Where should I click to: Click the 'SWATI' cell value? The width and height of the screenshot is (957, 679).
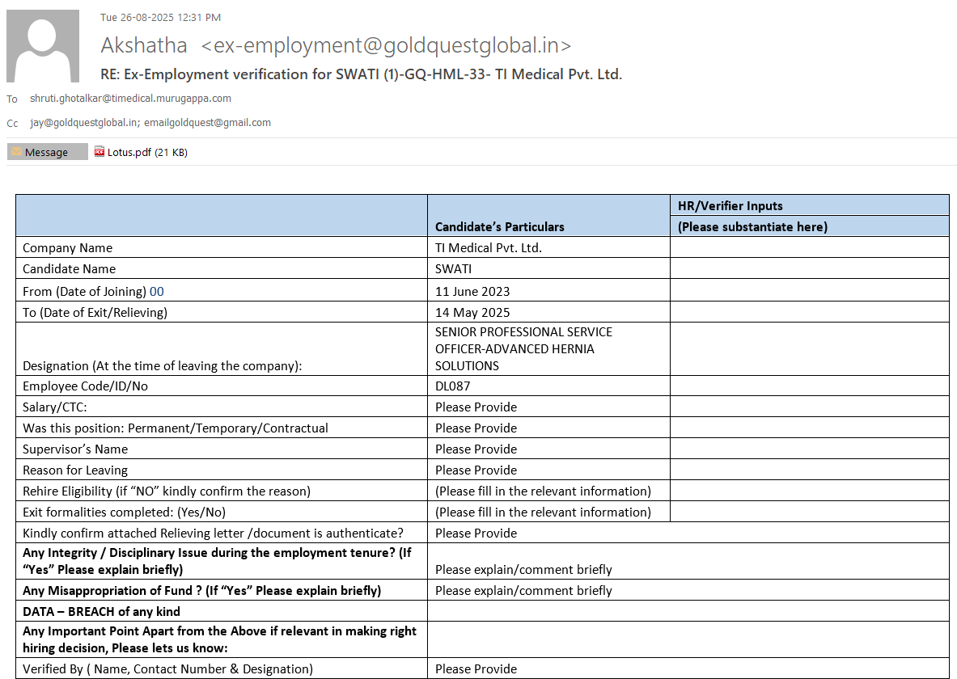[453, 269]
